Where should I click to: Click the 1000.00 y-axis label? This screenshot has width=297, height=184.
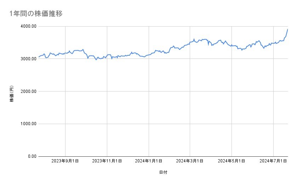click(28, 124)
